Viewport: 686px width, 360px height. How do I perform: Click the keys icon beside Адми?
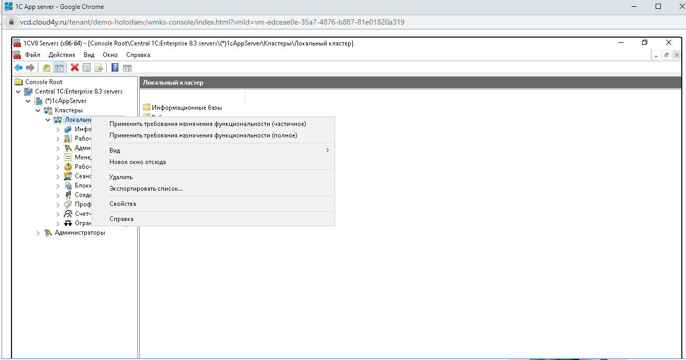point(68,148)
